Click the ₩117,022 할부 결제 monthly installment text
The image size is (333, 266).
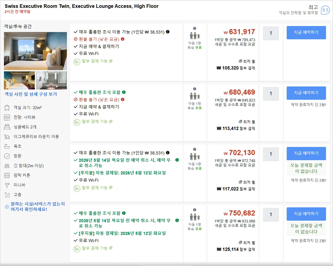click(x=236, y=189)
